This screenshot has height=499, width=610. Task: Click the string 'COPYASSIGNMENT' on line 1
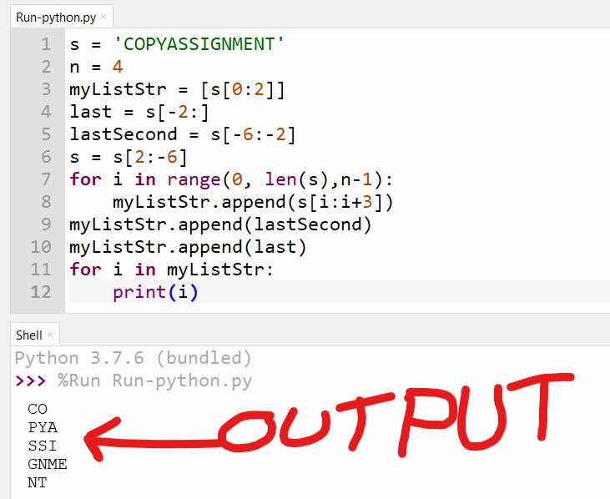[199, 44]
